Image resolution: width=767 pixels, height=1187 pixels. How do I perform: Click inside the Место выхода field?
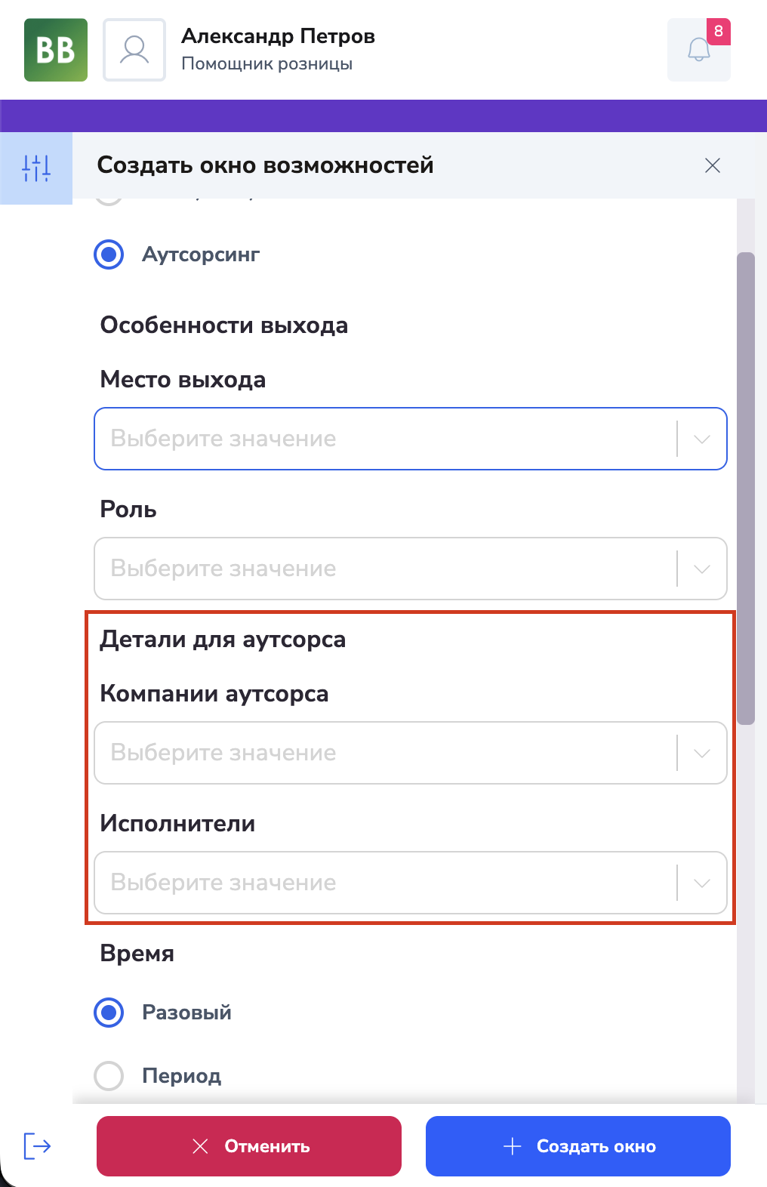point(411,439)
